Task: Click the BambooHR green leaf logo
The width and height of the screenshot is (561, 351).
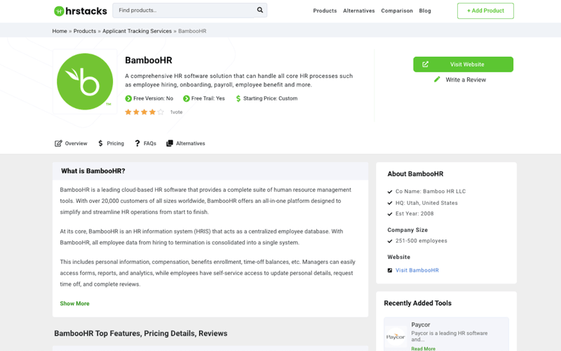Action: click(x=85, y=81)
